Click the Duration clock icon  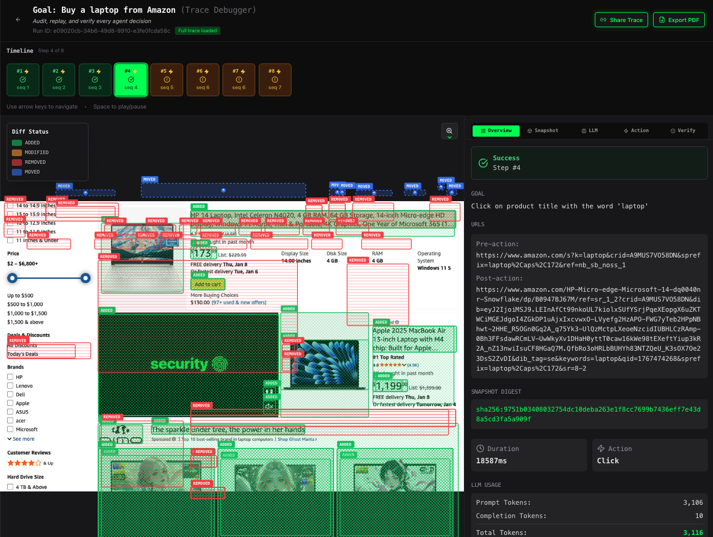[x=480, y=448]
